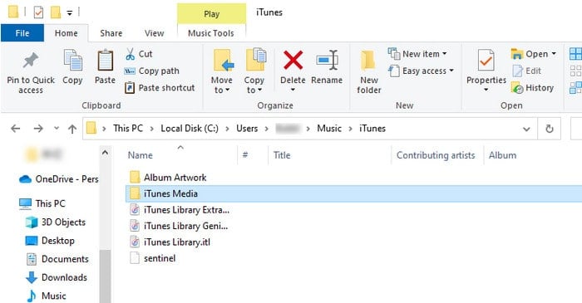
Task: Open Properties dropdown arrow
Action: tap(486, 90)
